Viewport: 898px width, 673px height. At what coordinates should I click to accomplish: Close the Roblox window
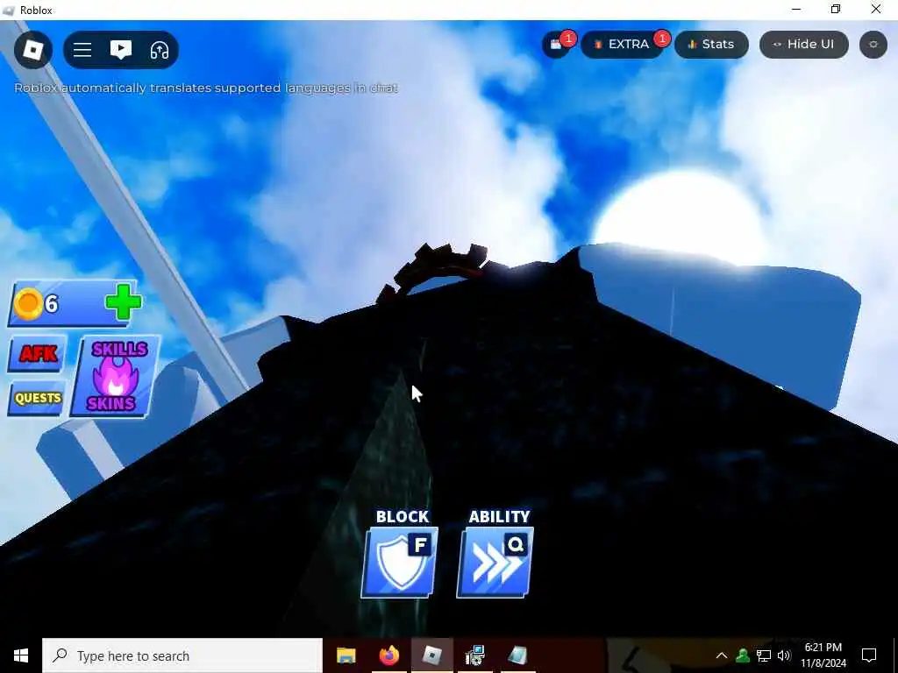(876, 9)
